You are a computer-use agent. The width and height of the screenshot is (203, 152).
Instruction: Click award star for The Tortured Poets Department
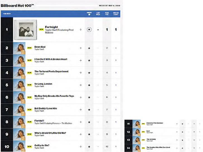(x=89, y=73)
